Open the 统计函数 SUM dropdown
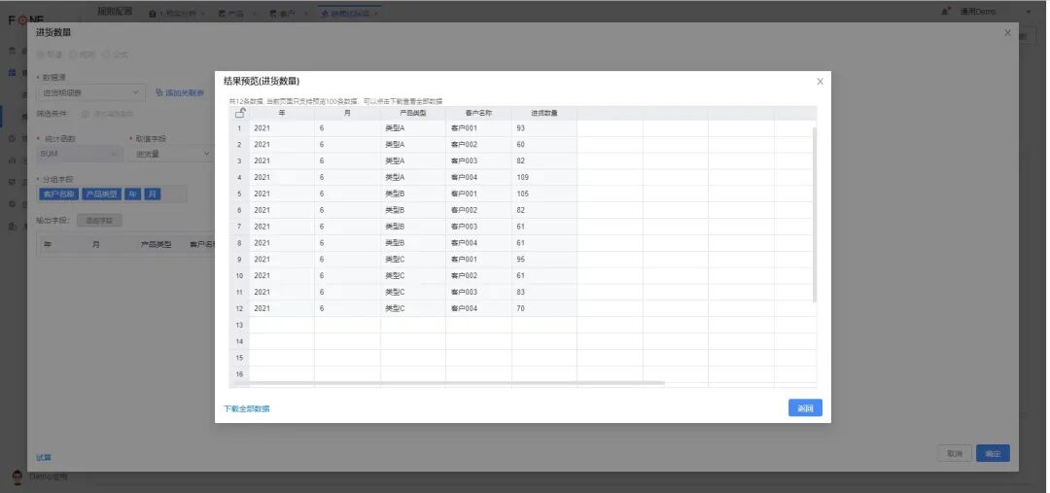The height and width of the screenshot is (493, 1050). 80,154
